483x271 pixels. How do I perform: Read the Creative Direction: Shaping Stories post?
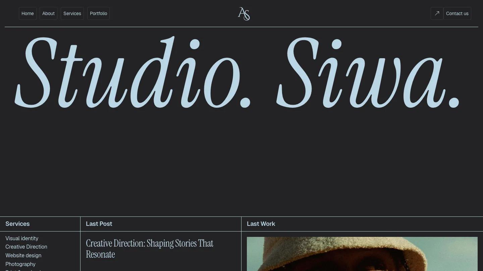tap(150, 249)
